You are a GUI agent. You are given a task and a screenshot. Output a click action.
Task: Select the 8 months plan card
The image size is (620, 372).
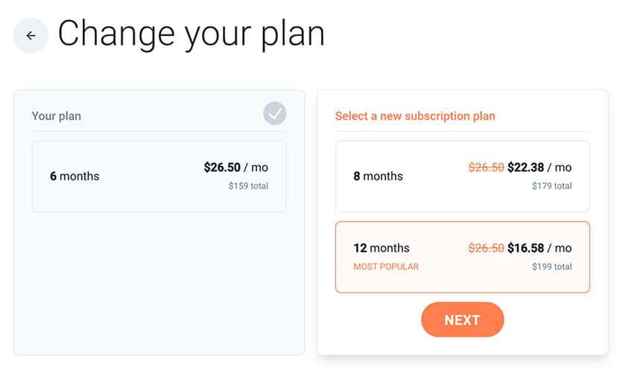pos(462,176)
